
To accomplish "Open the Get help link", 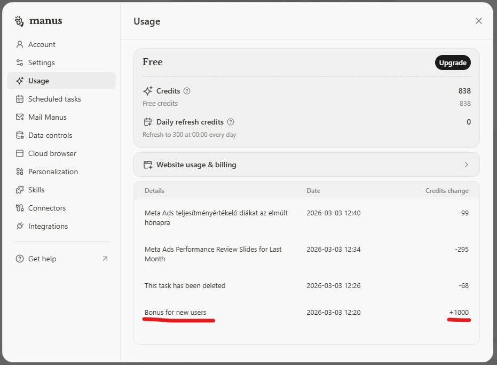I will pyautogui.click(x=42, y=259).
